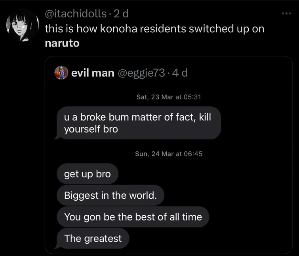Select the 'Sun, 24 Mar at 06:45' label
The image size is (299, 256).
click(x=169, y=154)
